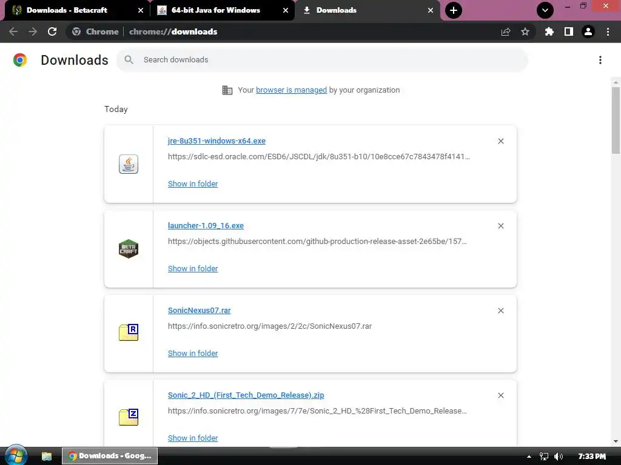The width and height of the screenshot is (621, 465).
Task: Click the browser back arrow
Action: click(13, 31)
